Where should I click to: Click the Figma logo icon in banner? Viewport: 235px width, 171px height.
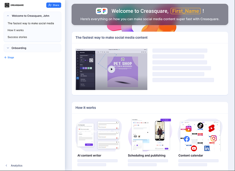click(x=104, y=11)
